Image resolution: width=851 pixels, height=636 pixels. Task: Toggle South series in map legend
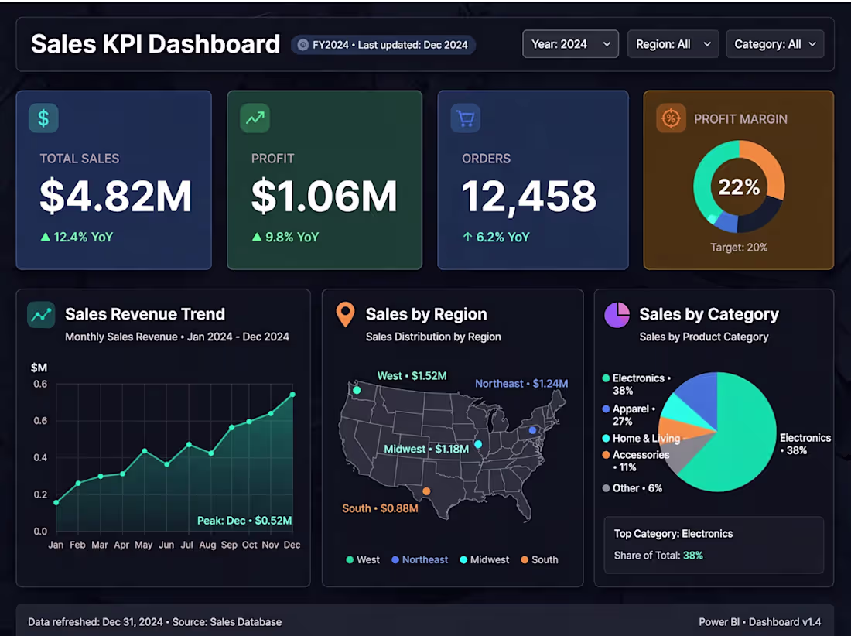(539, 559)
